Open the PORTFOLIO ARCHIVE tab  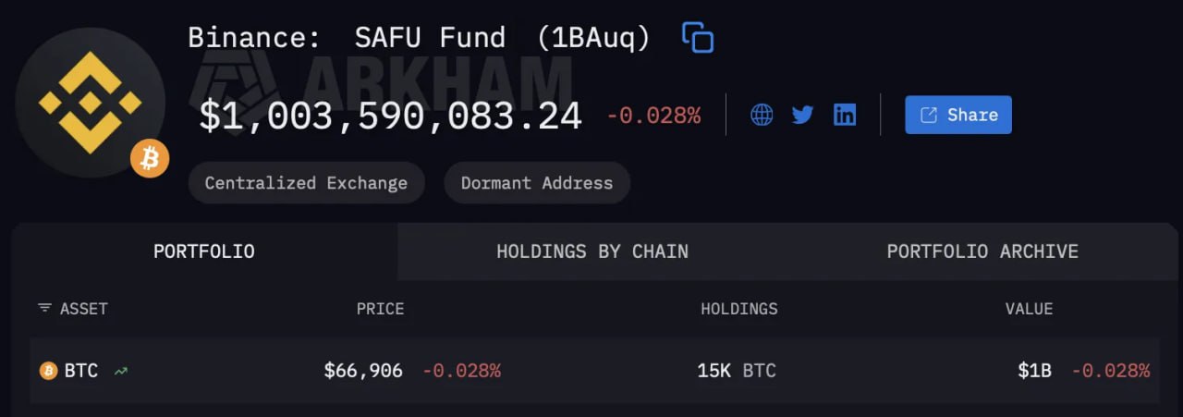(x=982, y=251)
